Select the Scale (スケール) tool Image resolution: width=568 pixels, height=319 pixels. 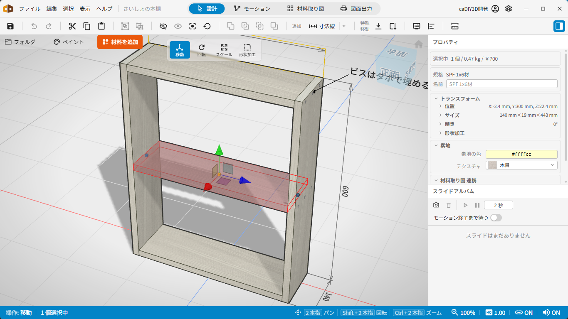(224, 50)
